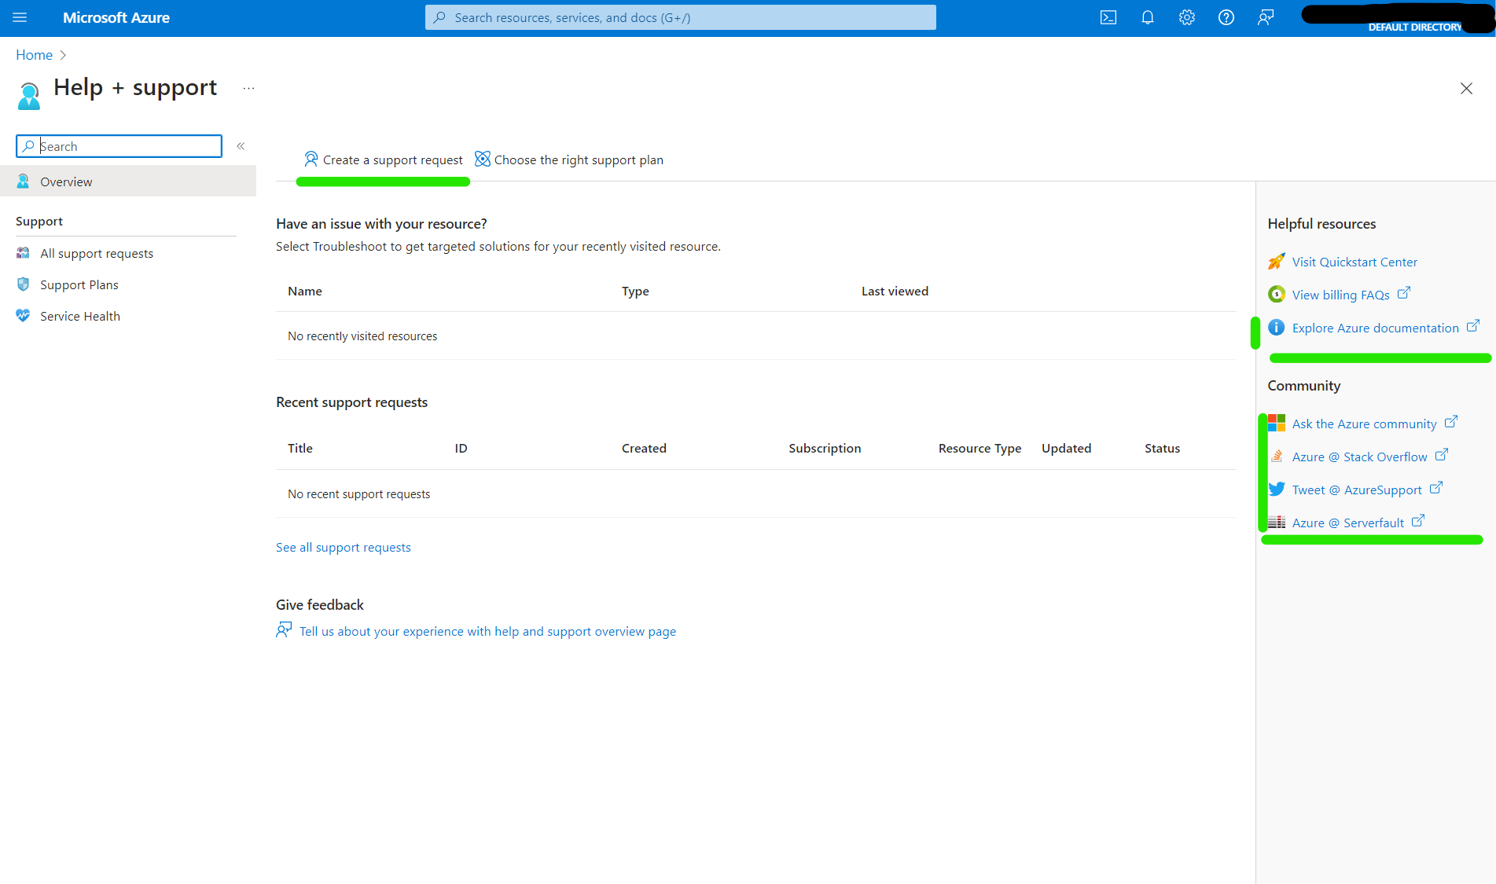Open Visit Quickstart Center link
Screen dimensions: 1496x884
pos(1354,262)
